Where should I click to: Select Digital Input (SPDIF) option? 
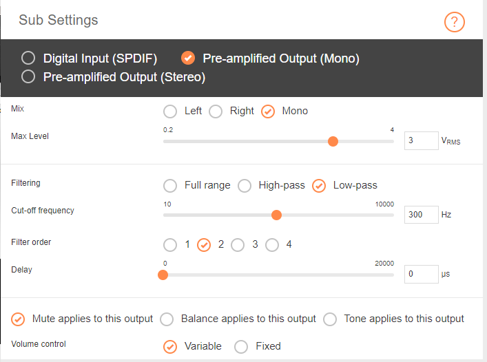(x=28, y=58)
